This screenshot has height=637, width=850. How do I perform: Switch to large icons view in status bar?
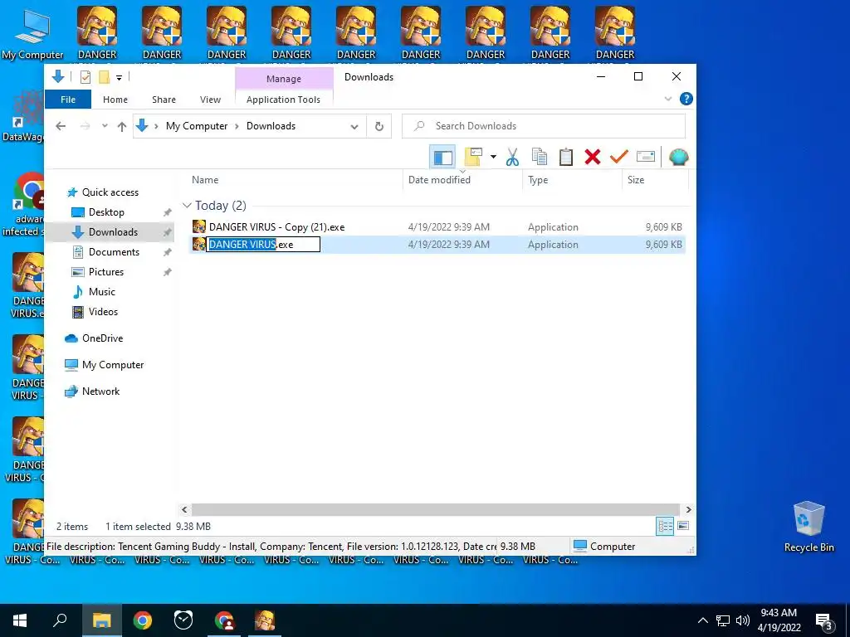click(x=683, y=526)
